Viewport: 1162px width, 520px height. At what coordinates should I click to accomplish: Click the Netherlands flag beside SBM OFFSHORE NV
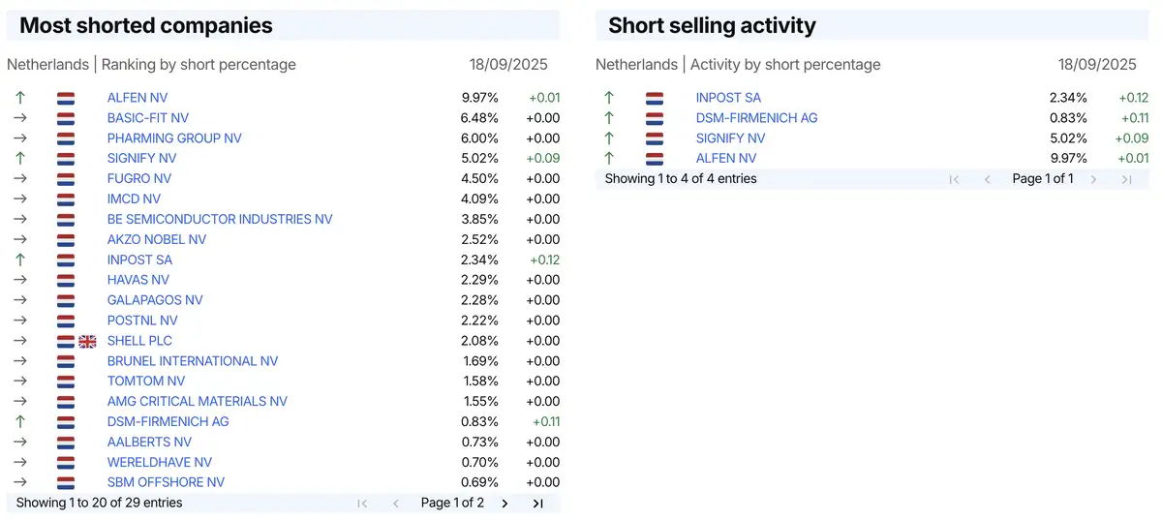66,484
